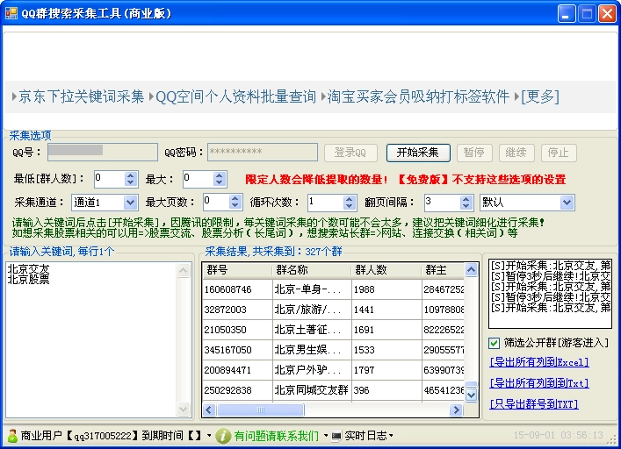Select the row with group number 200894471
The height and width of the screenshot is (449, 621).
pos(333,370)
